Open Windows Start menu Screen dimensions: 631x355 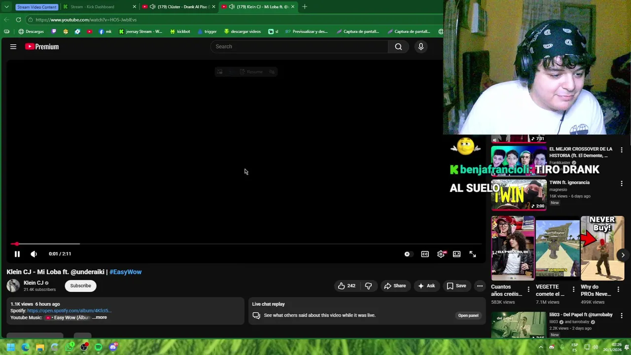10,347
